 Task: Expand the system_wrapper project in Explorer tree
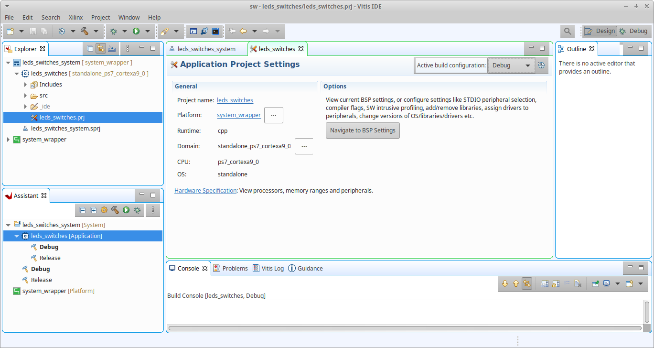click(8, 140)
